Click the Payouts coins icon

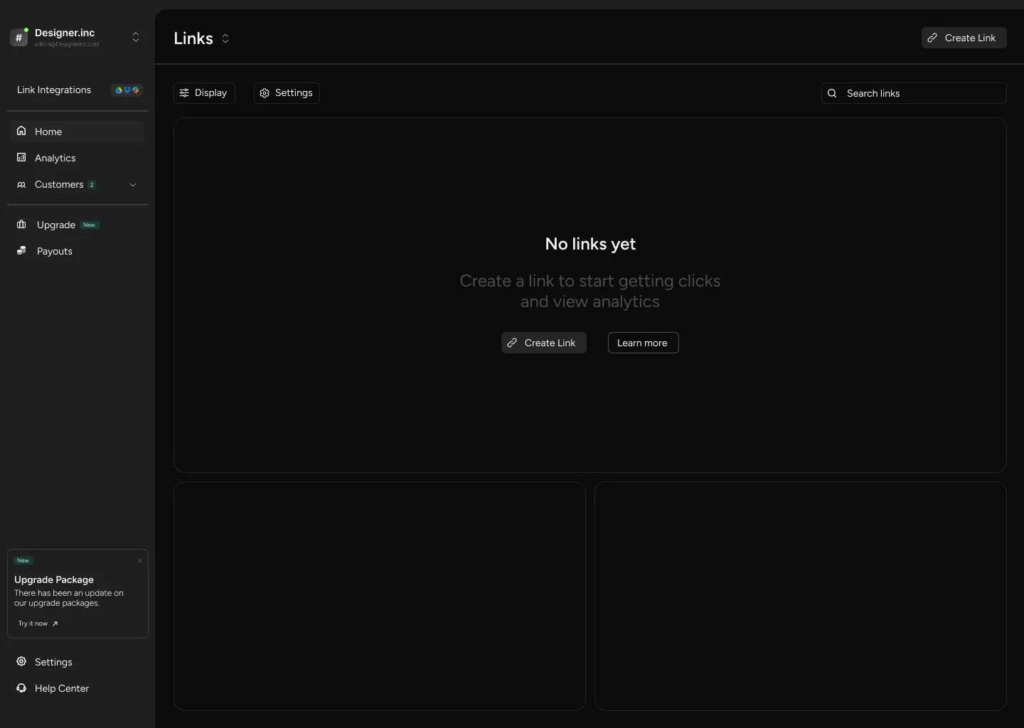point(21,251)
